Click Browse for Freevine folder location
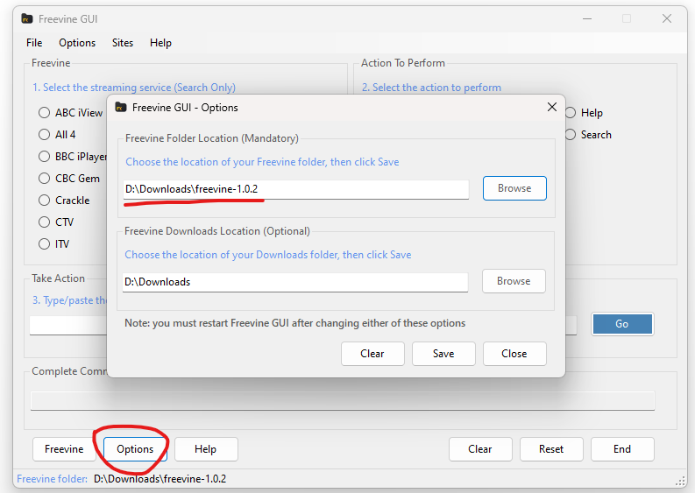Screen dimensions: 695x493 tap(514, 188)
